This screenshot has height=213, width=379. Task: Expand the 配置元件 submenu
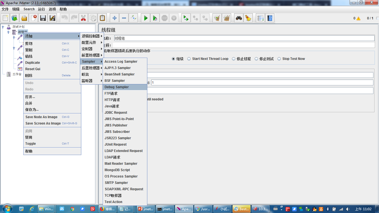[92, 42]
